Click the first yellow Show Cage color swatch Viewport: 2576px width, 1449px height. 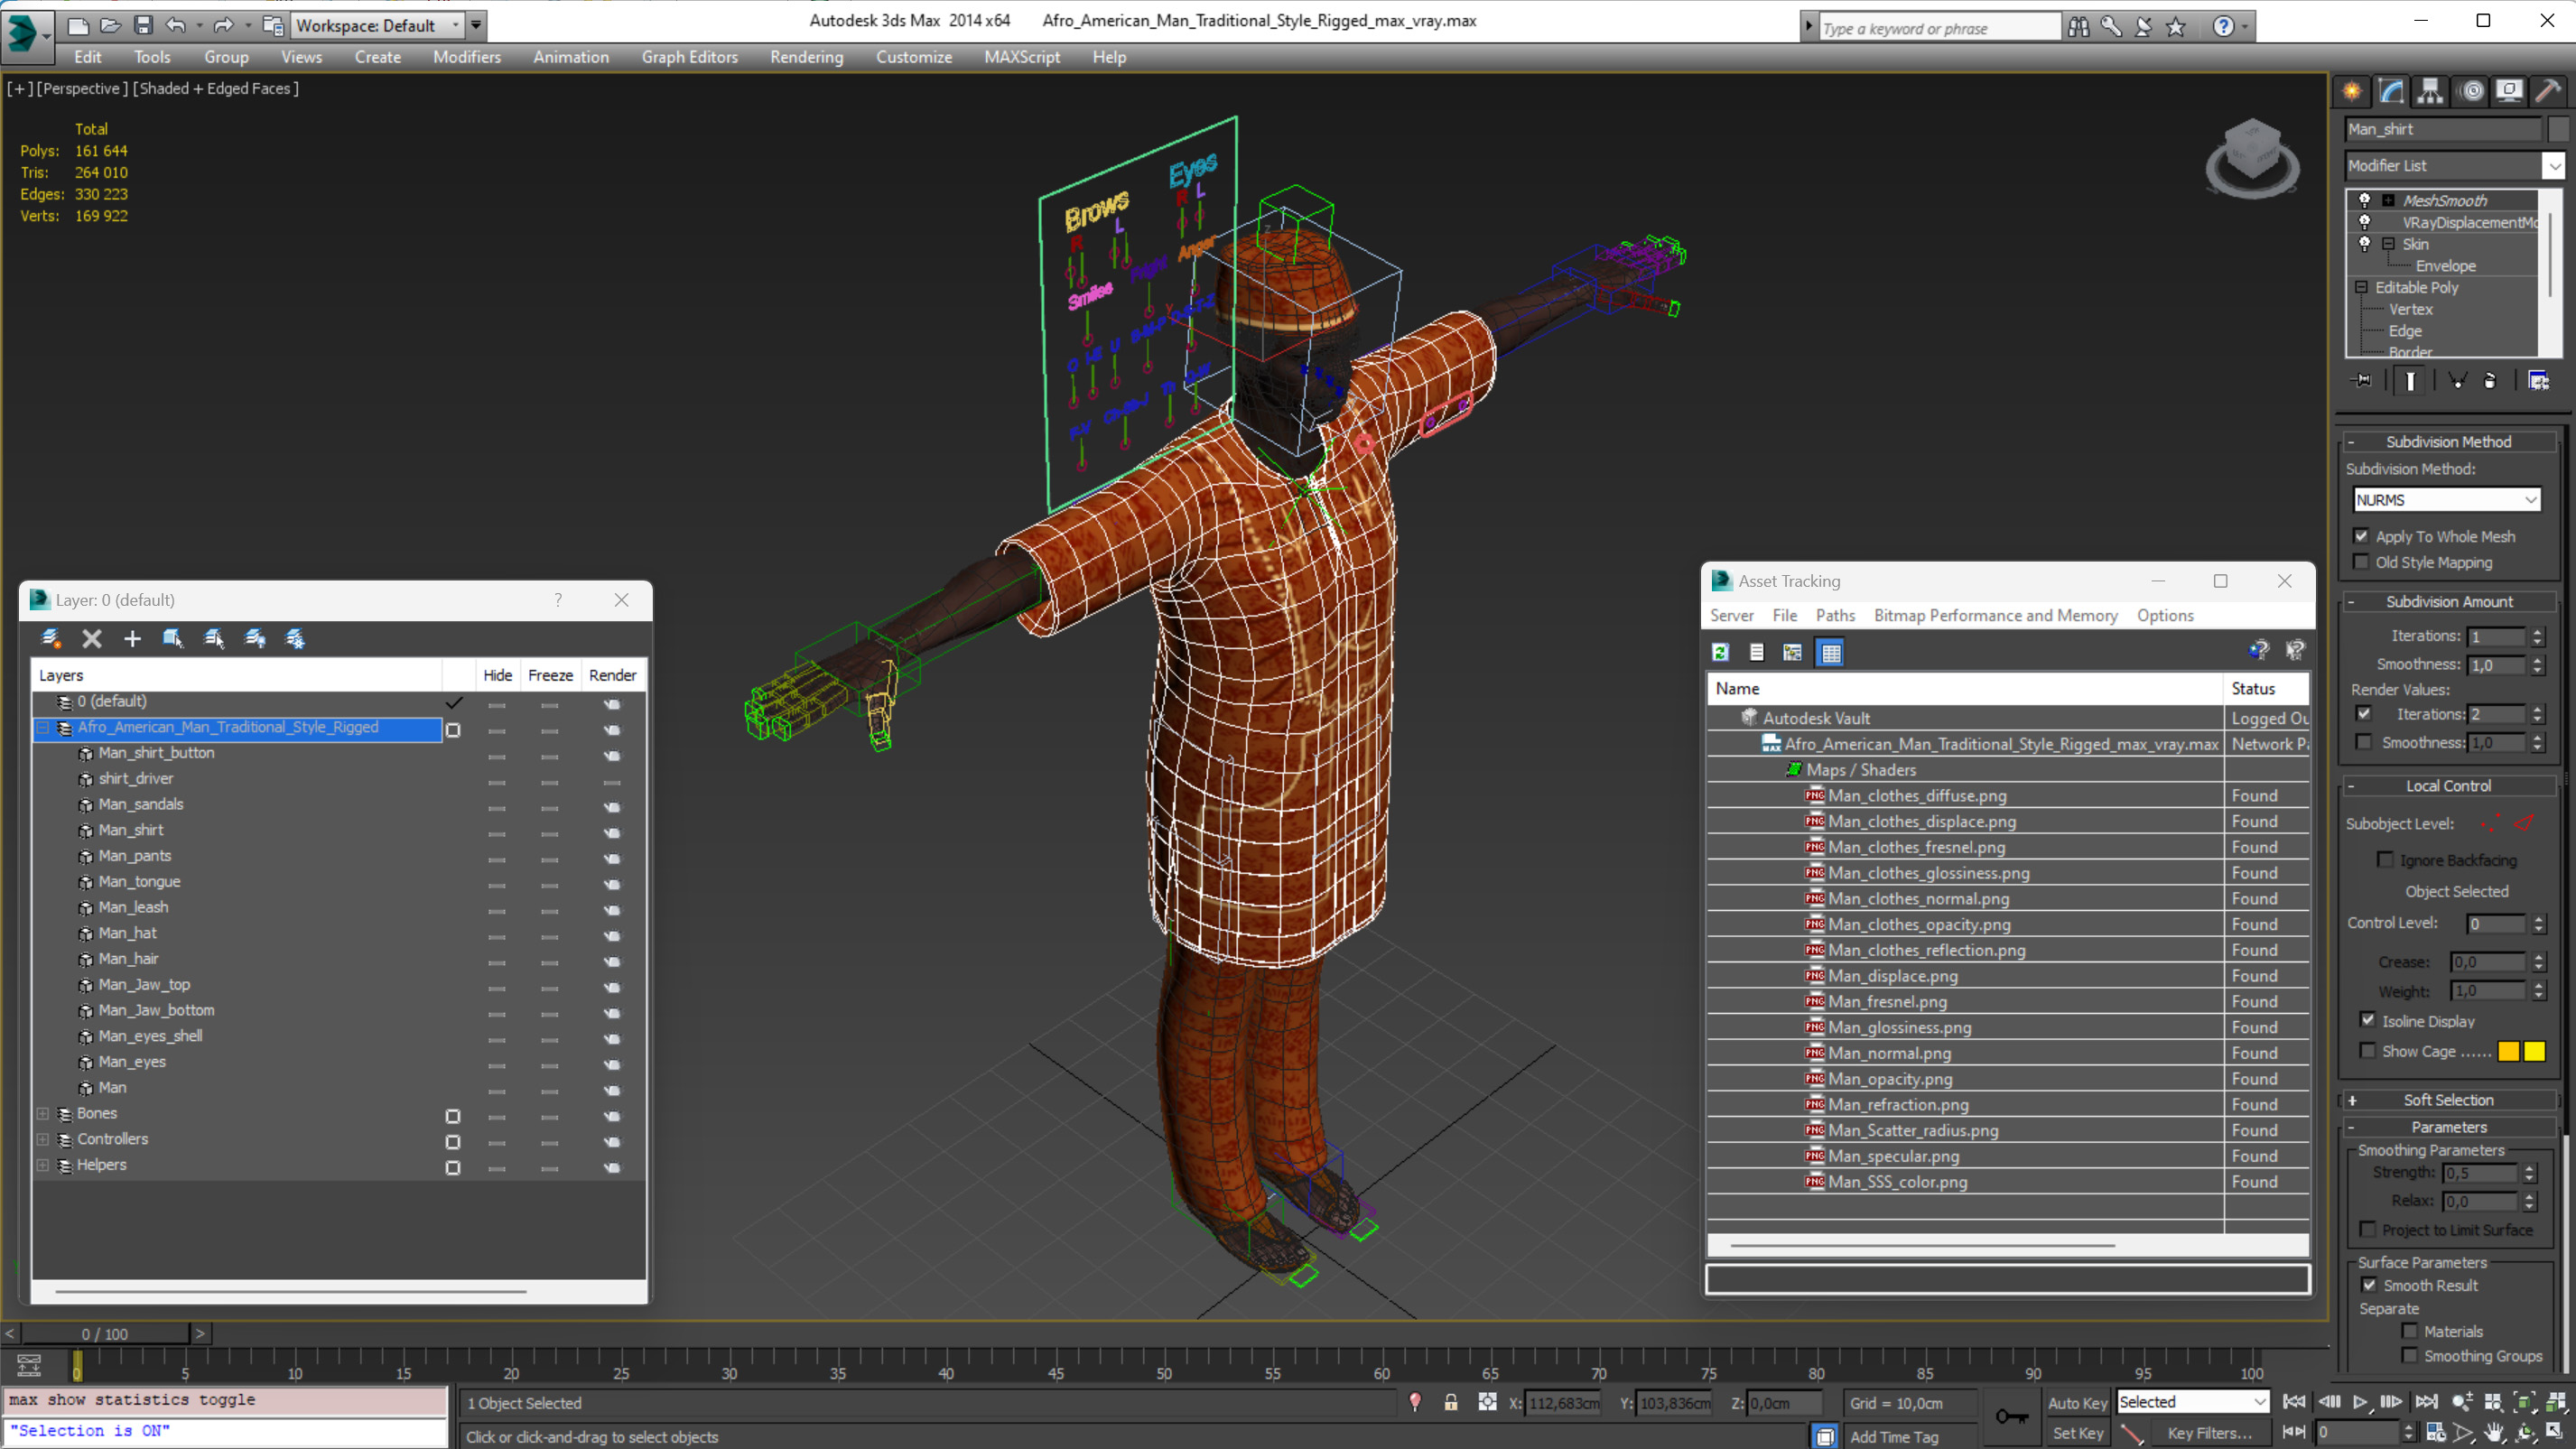pos(2509,1050)
